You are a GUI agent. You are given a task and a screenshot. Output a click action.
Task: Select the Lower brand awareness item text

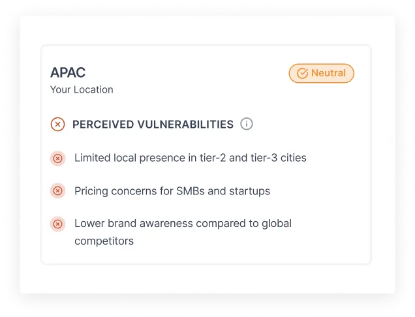[183, 223]
